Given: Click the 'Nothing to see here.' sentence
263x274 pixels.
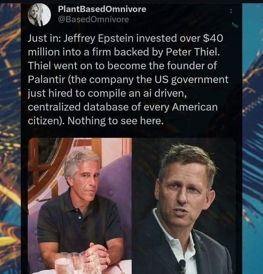Looking at the screenshot, I should click(115, 121).
